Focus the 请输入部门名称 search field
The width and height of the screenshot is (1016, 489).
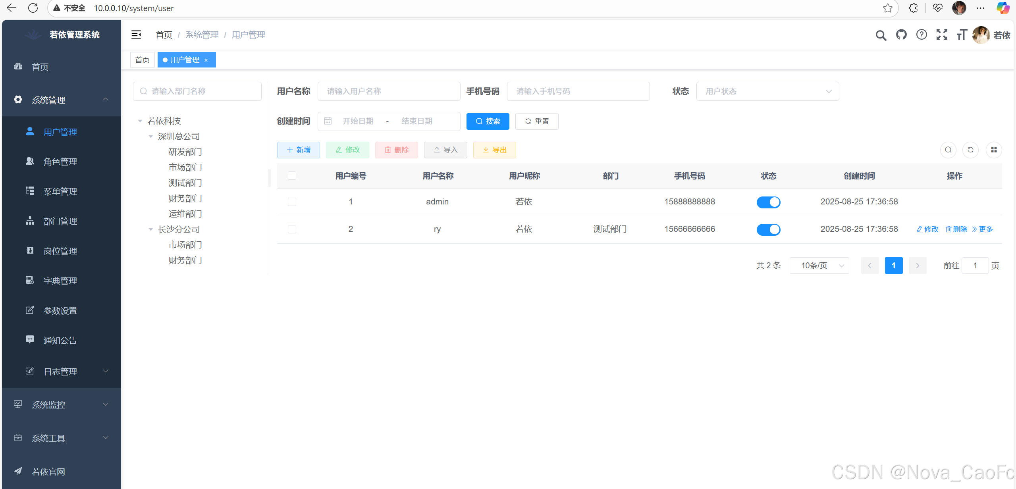click(x=197, y=91)
